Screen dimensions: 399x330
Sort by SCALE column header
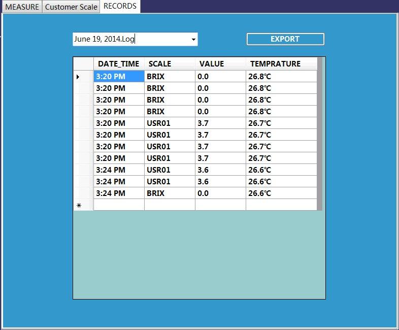pyautogui.click(x=170, y=64)
